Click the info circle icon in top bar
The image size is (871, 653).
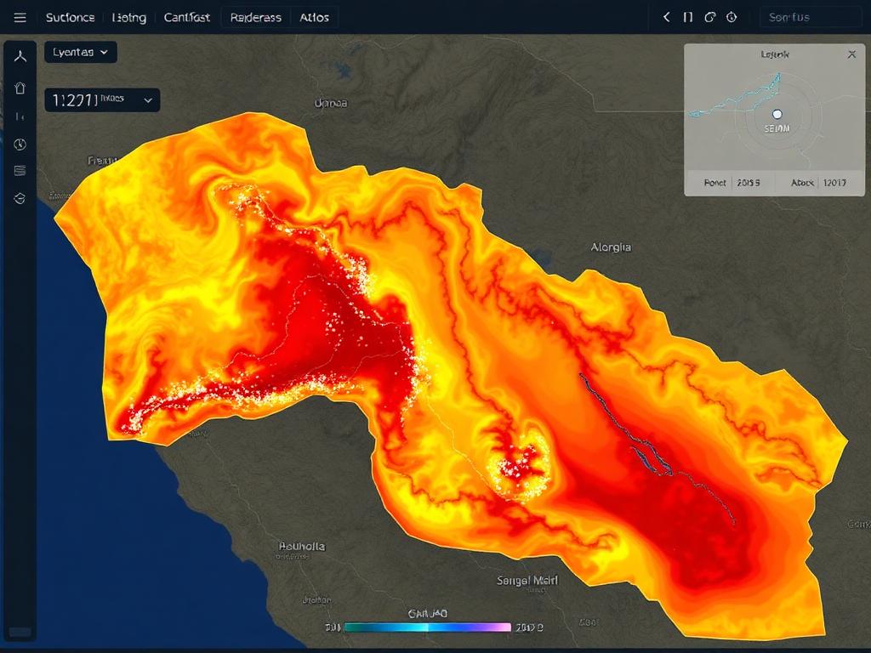[732, 17]
